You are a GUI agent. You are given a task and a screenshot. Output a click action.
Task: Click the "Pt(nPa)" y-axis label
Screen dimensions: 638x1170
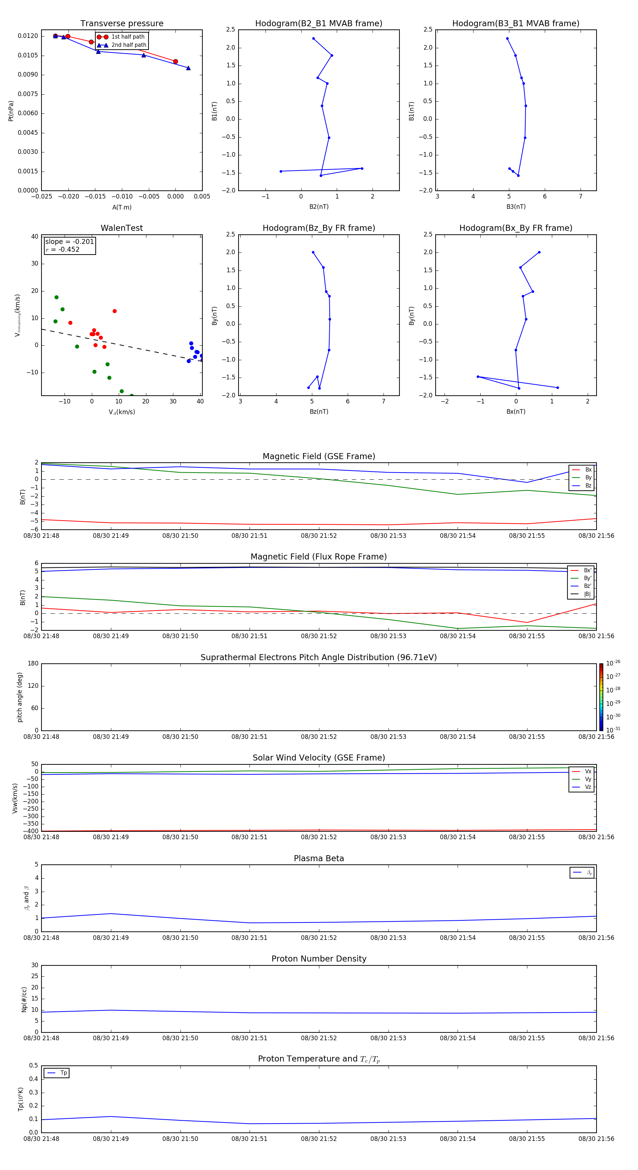11,110
